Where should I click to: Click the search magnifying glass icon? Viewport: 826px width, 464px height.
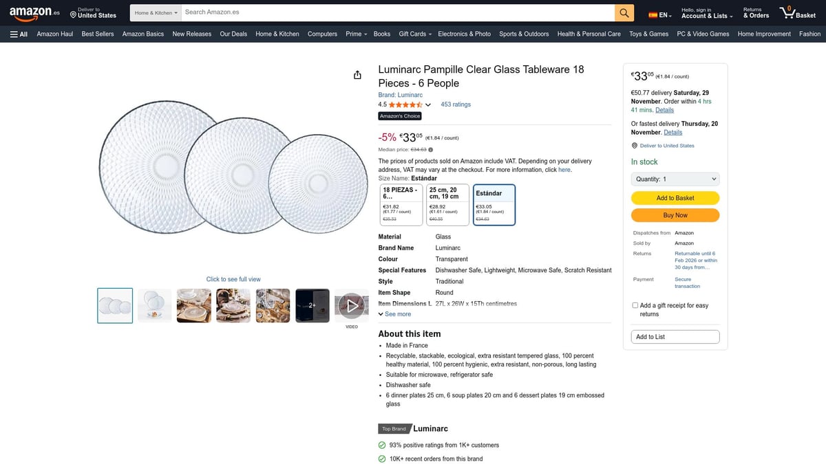pos(624,12)
